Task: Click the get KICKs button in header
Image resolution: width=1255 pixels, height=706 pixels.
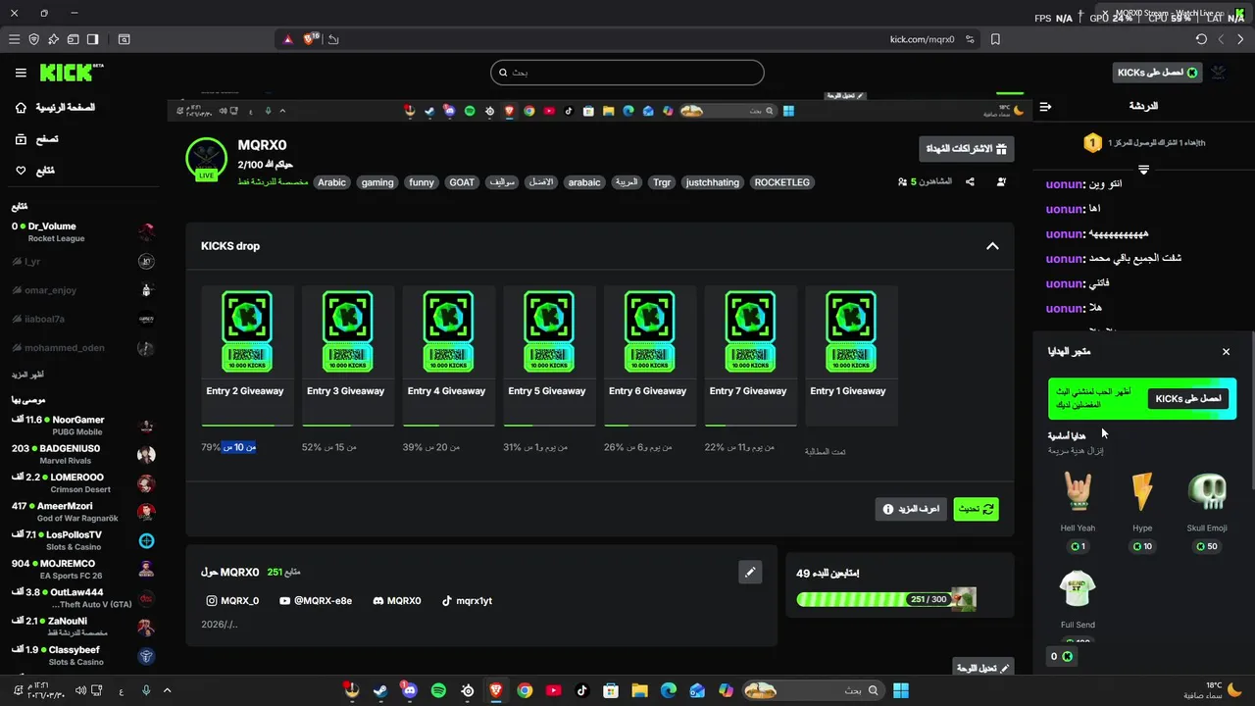Action: (x=1158, y=73)
